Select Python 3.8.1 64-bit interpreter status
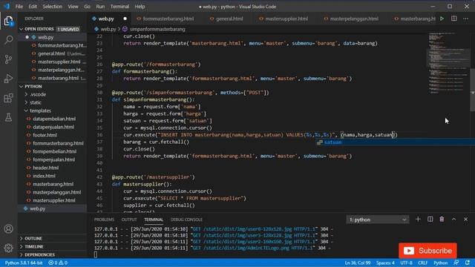The height and width of the screenshot is (267, 475). tap(24, 263)
